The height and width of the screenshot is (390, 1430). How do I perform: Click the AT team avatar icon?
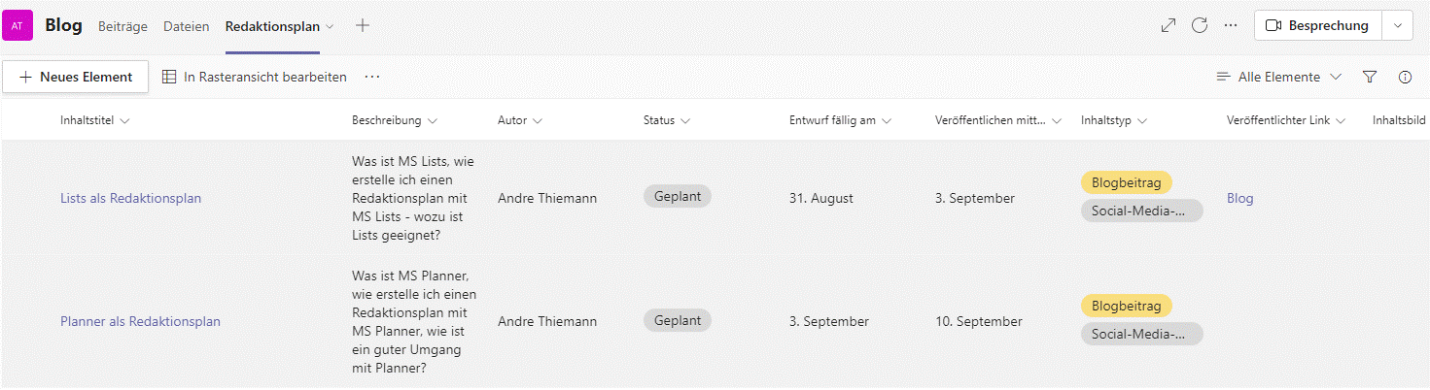pos(17,26)
